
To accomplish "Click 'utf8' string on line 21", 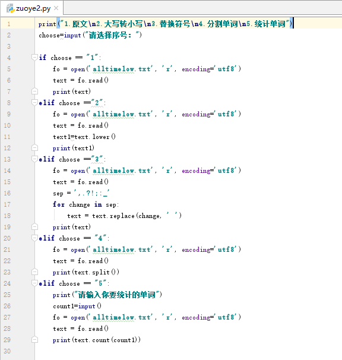I will click(x=226, y=249).
